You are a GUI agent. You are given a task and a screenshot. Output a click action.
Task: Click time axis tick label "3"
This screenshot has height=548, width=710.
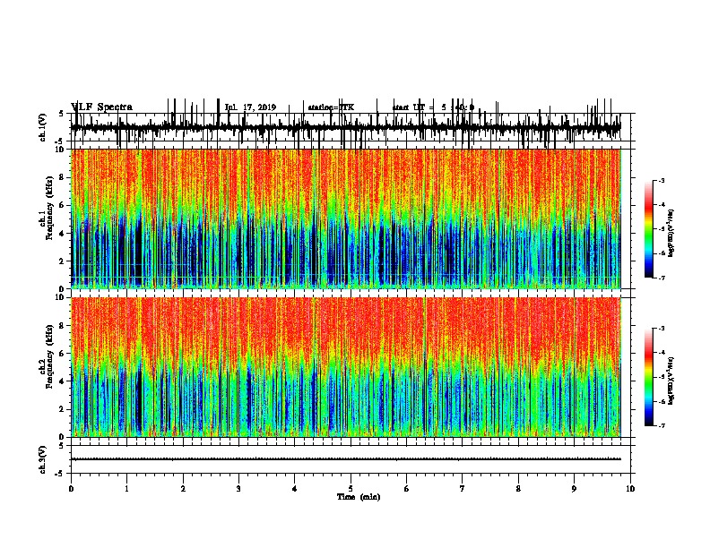coord(238,489)
